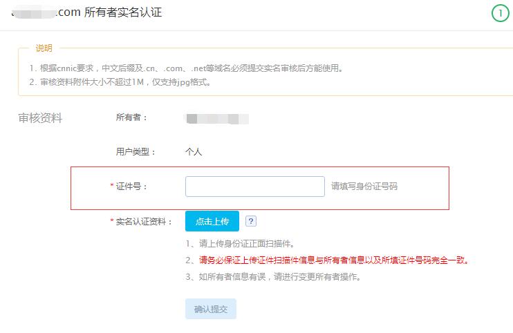
Task: Click the blurred owner name value
Action: [217, 118]
